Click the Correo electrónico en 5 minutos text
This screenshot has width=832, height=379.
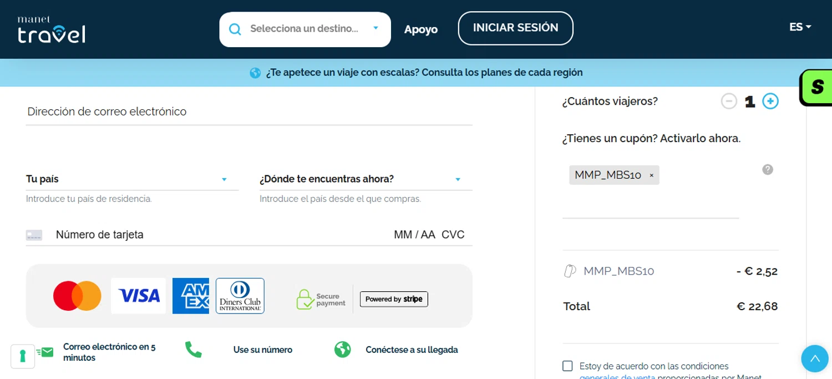109,352
